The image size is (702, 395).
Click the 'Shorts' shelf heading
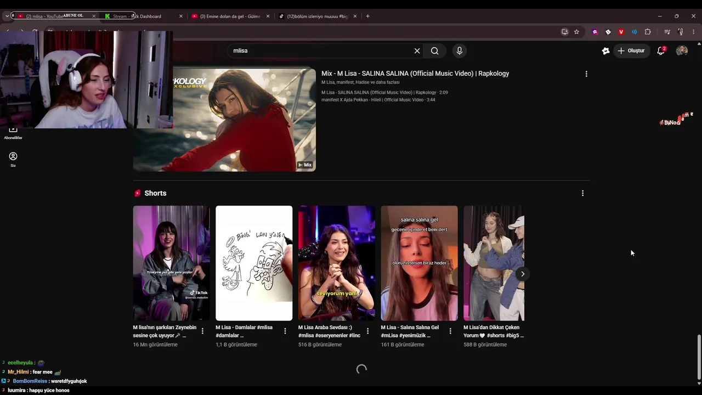click(155, 193)
